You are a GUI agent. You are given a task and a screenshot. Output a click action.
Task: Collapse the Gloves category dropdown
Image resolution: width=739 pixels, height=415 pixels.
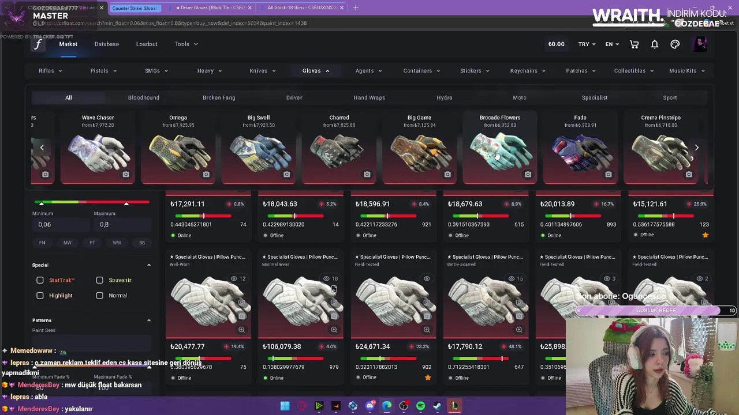point(316,71)
